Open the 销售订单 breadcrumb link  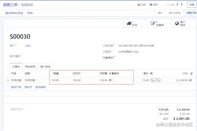tap(10, 5)
